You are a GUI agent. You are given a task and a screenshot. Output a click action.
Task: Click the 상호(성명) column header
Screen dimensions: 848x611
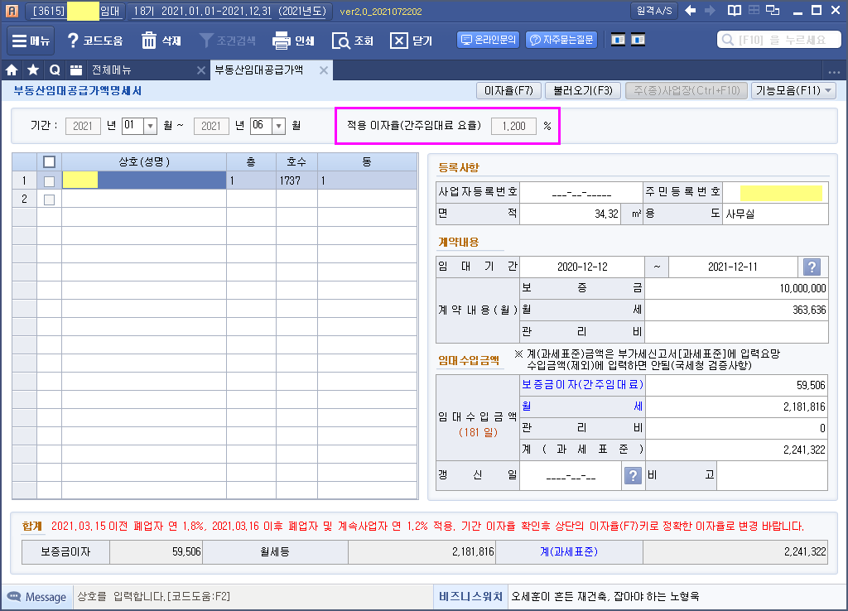pos(144,161)
